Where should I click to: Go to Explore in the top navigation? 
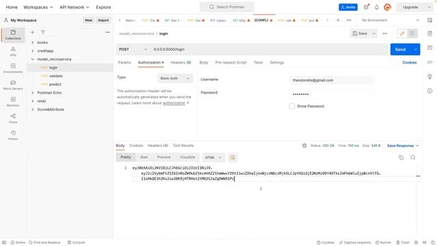tap(103, 7)
